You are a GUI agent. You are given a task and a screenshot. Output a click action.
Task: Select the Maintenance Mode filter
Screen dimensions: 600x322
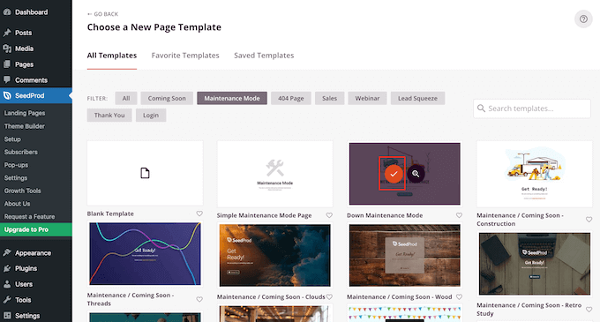coord(232,98)
